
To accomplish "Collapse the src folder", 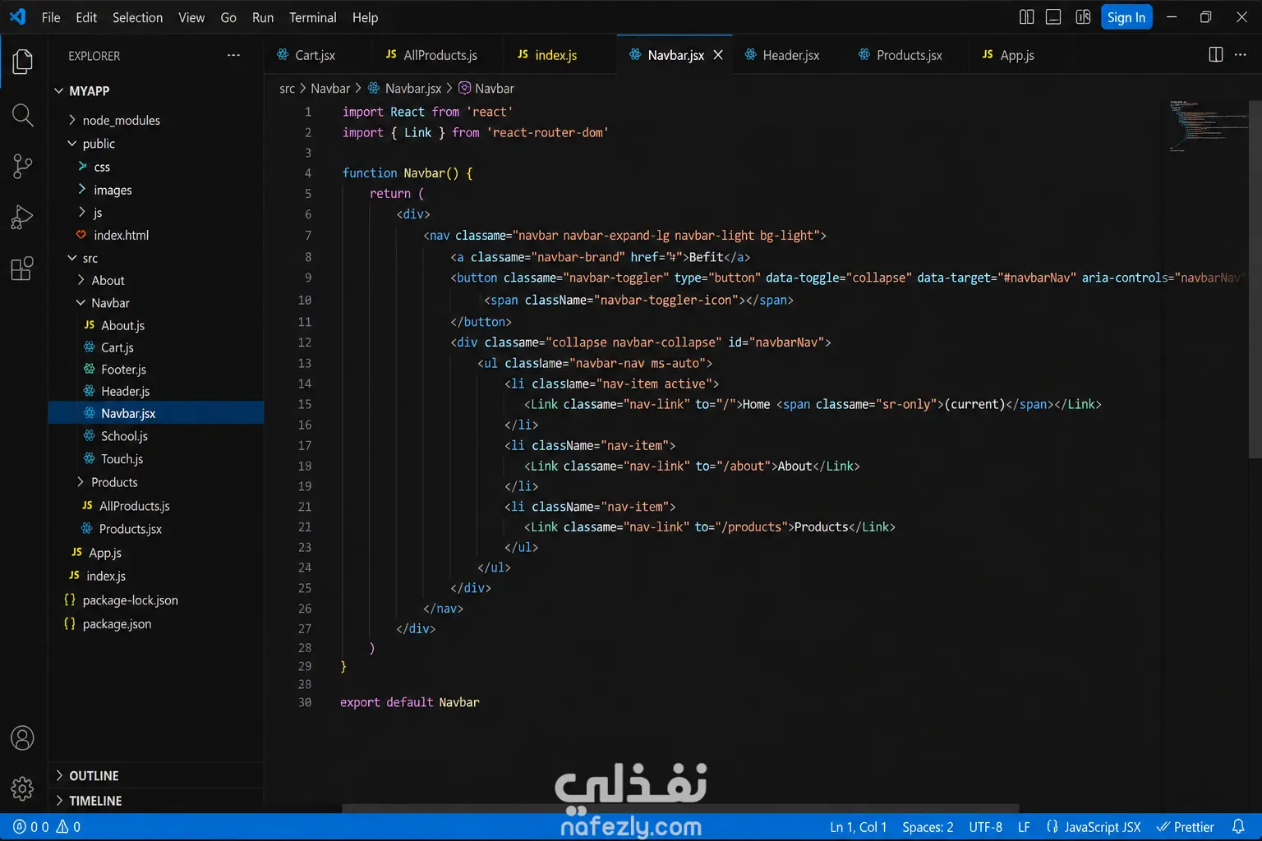I will coord(90,258).
